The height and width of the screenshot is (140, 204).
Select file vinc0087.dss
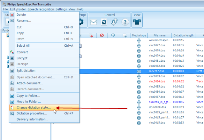[157, 97]
